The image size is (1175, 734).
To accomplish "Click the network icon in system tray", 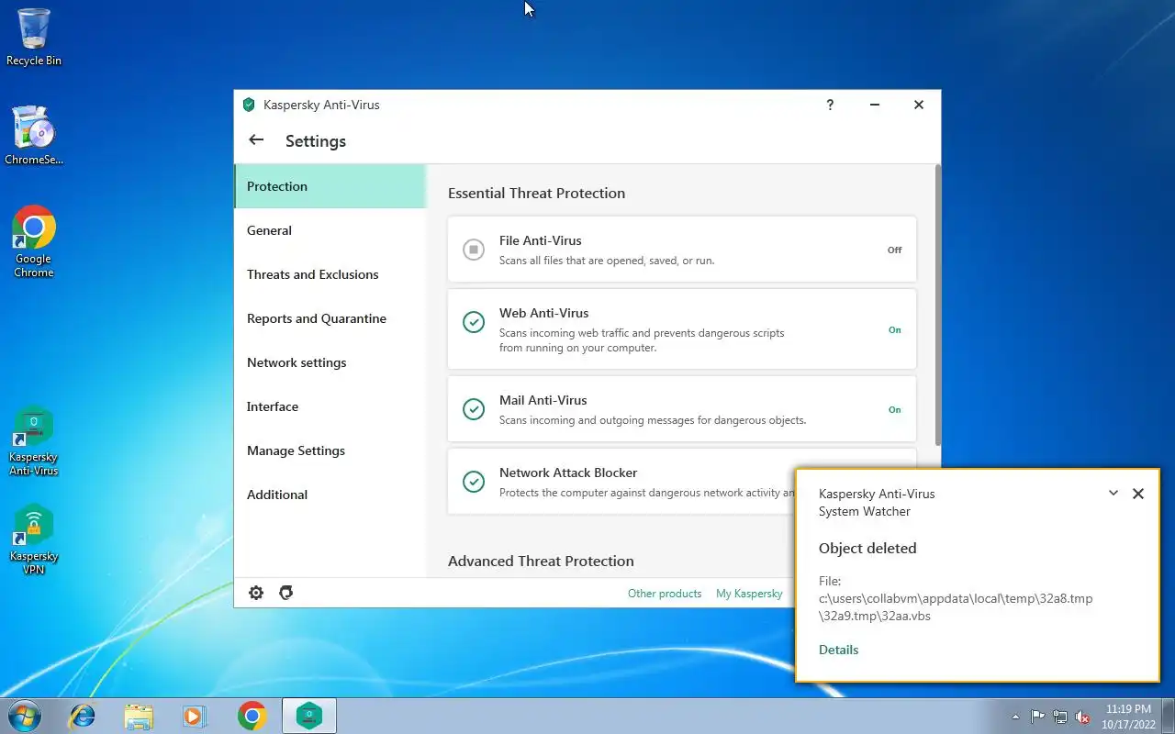I will point(1060,717).
